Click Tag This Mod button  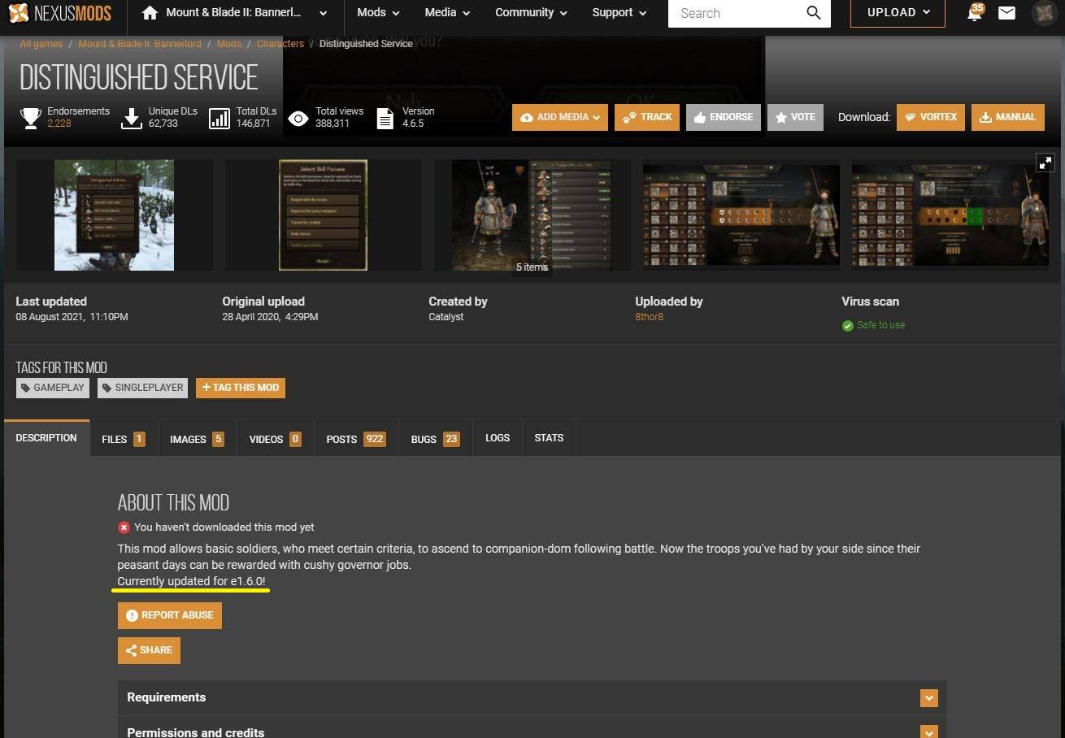tap(241, 388)
